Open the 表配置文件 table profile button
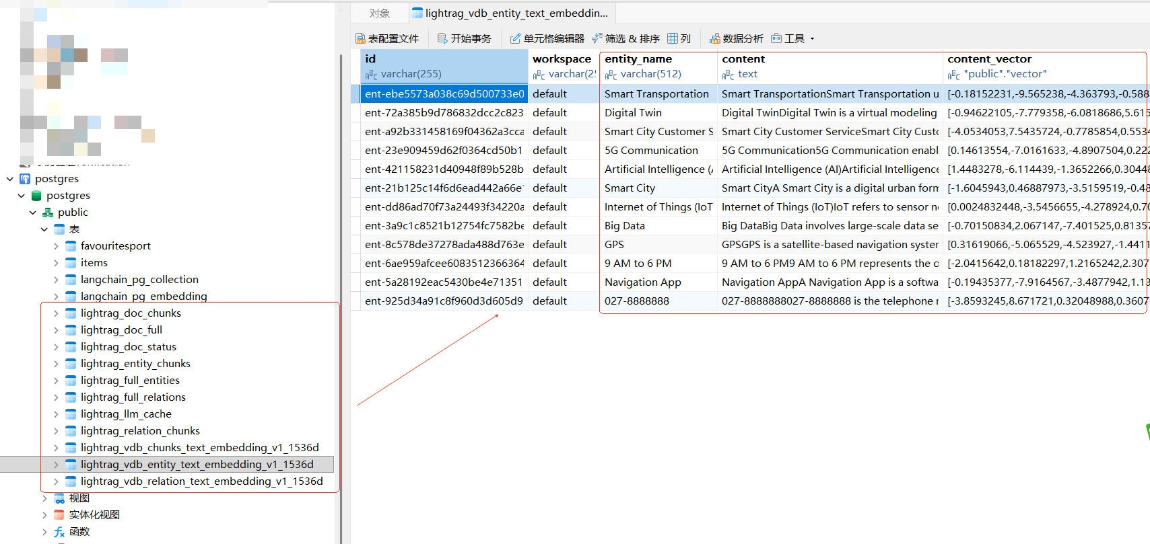 point(387,38)
